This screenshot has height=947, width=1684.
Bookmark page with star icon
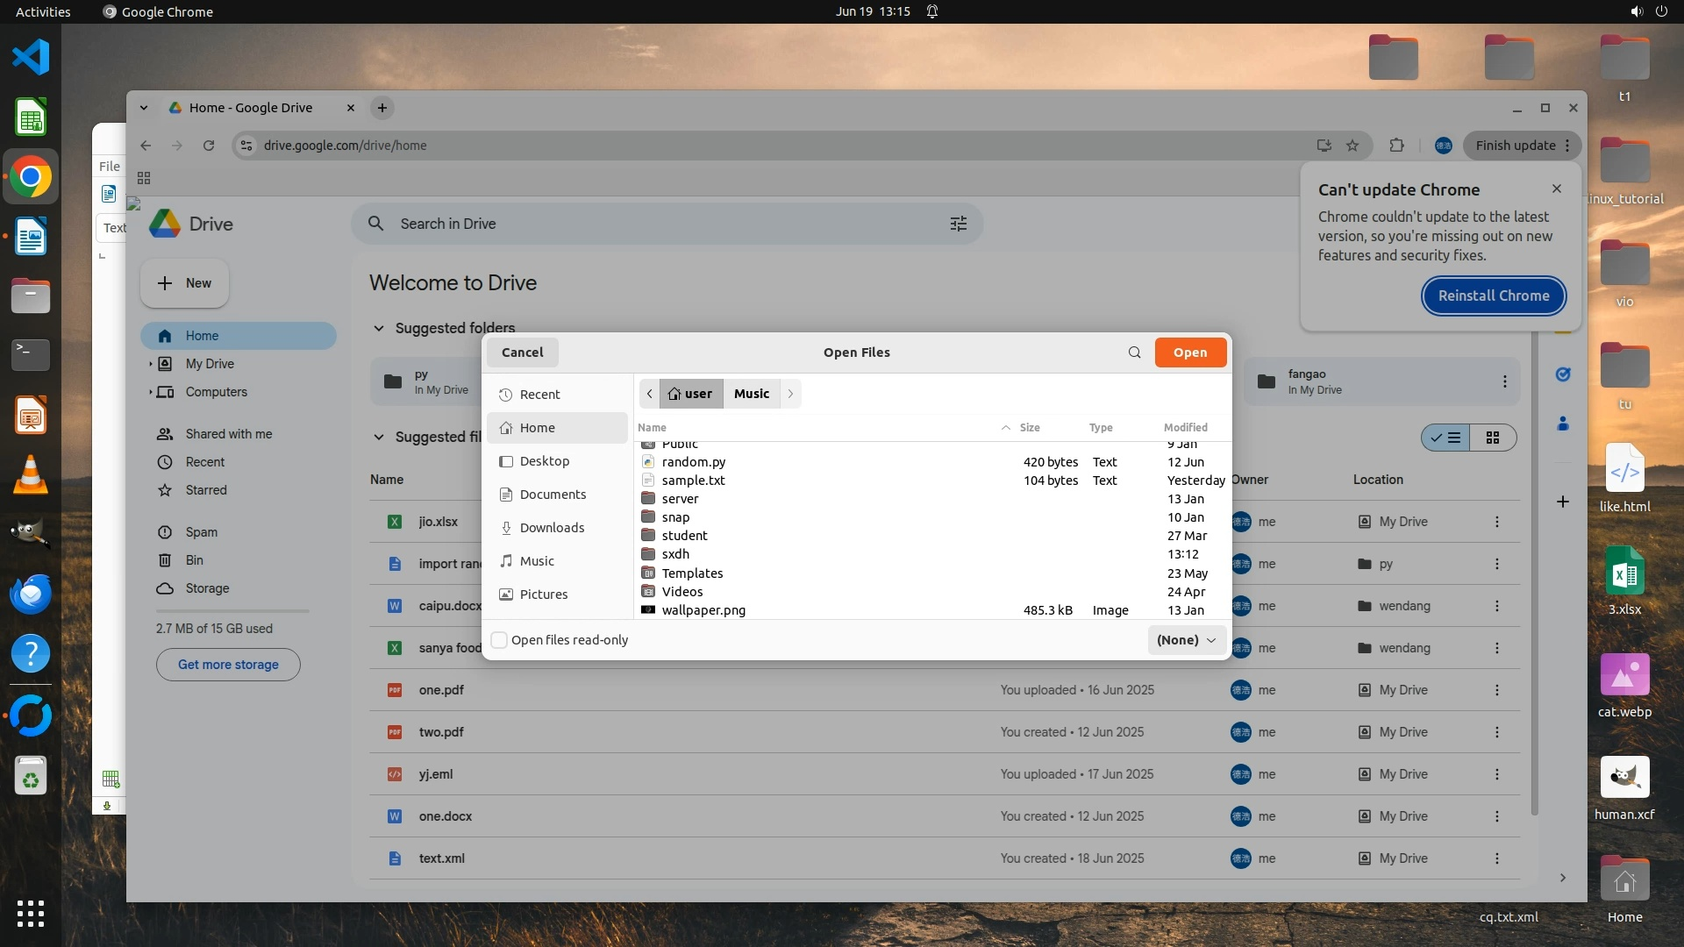pos(1352,146)
